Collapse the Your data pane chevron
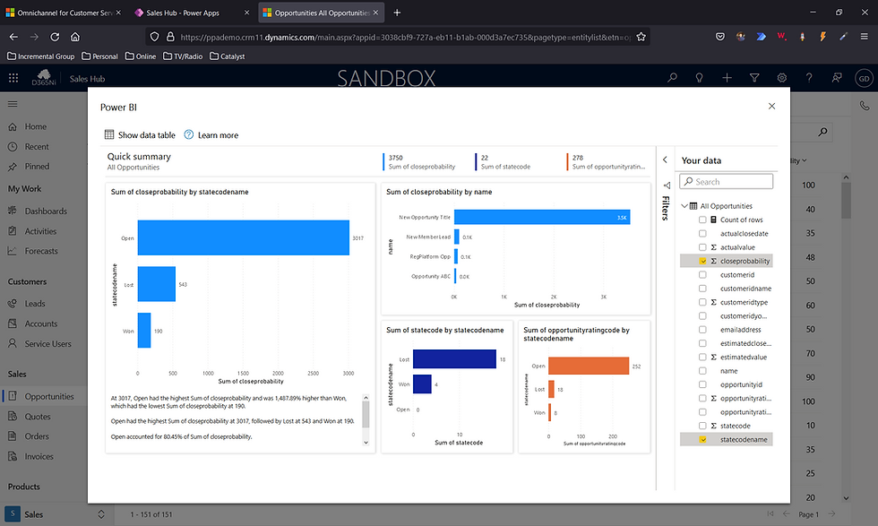The image size is (878, 526). pyautogui.click(x=665, y=160)
